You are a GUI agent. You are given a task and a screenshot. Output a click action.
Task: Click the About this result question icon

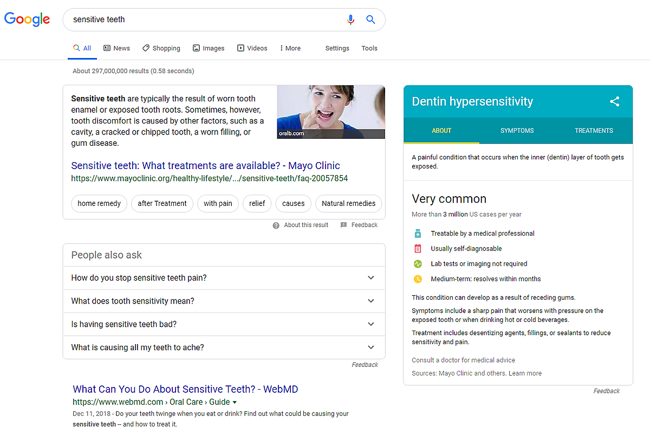pos(276,225)
